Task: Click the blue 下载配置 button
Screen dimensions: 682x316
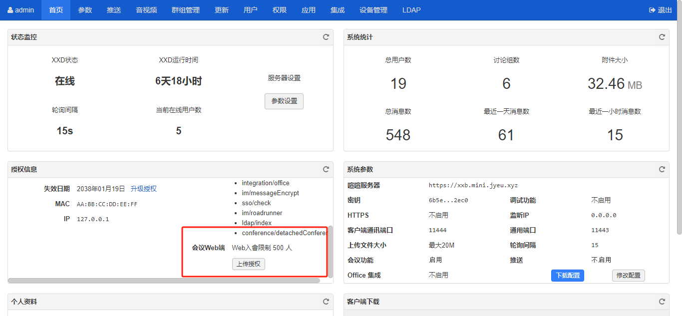Action: [x=567, y=276]
